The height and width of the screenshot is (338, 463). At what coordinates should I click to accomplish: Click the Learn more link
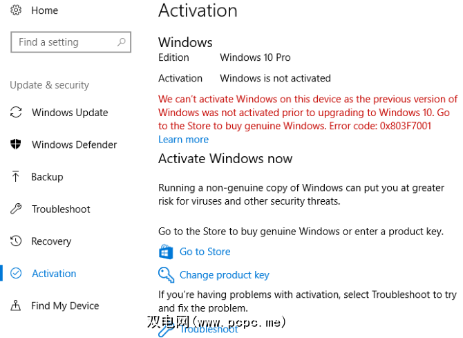(183, 139)
